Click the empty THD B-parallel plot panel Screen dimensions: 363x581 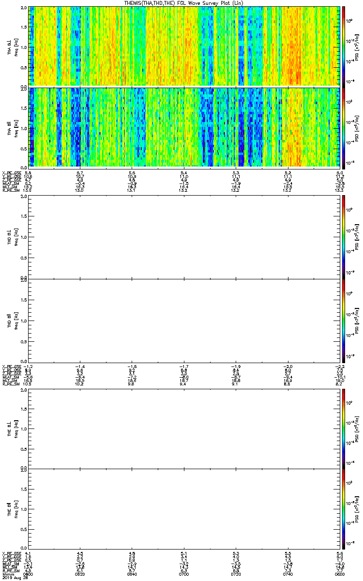[x=184, y=321]
